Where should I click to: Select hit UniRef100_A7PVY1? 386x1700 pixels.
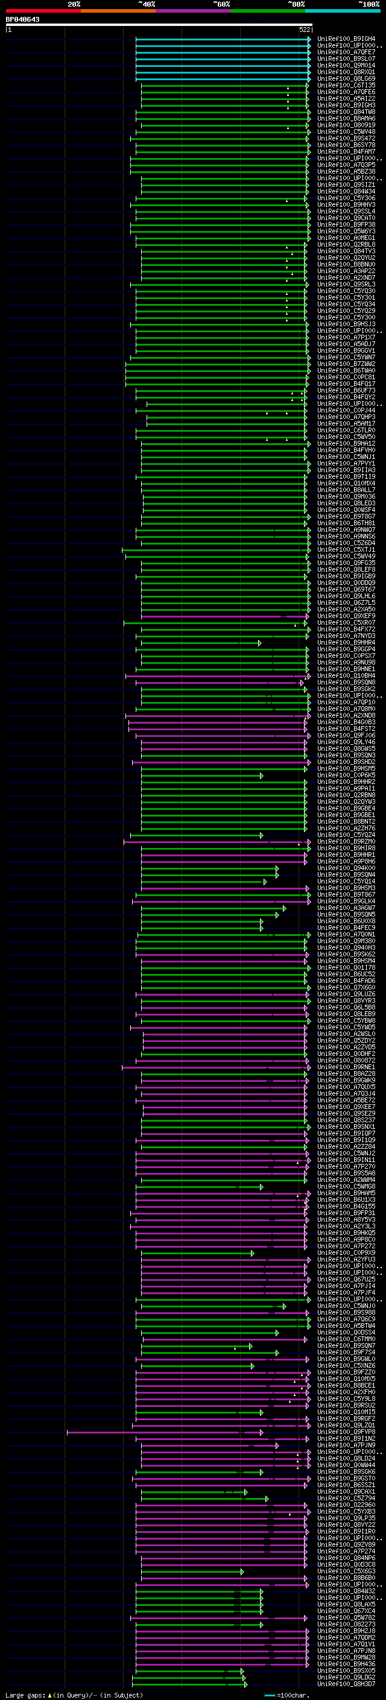coord(346,464)
